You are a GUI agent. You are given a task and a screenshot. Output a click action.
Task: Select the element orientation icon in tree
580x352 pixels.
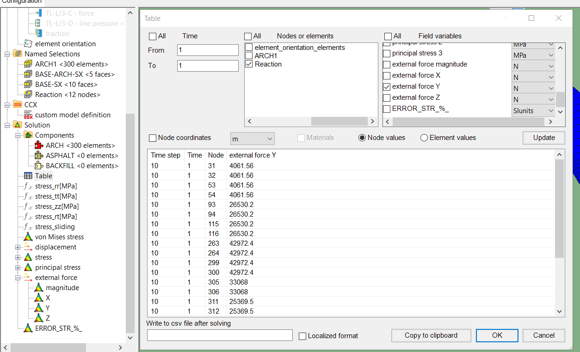coord(28,44)
